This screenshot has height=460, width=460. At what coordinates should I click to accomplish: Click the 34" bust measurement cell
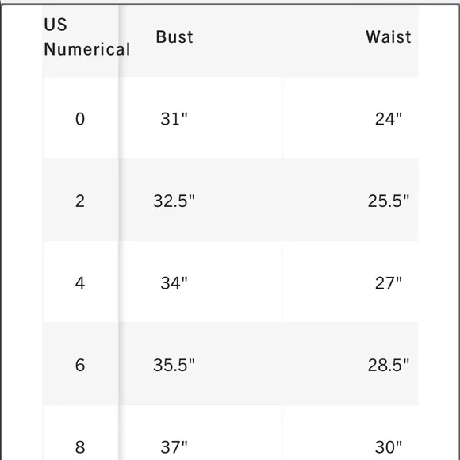(174, 283)
